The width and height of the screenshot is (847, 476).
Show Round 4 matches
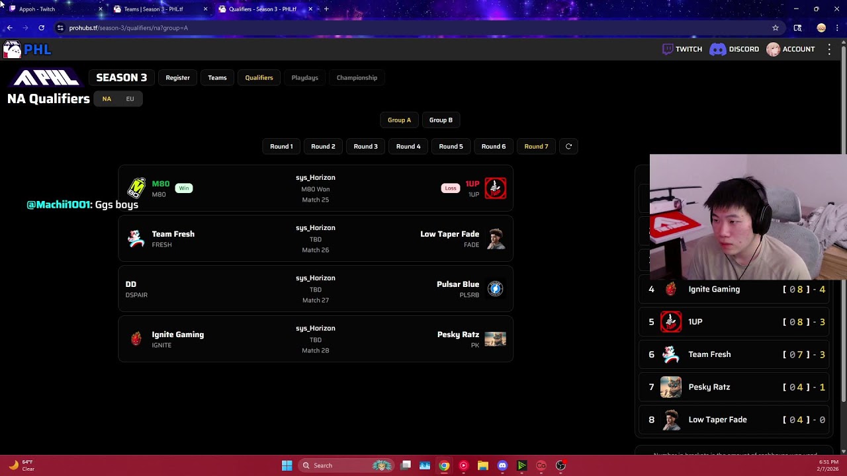(x=408, y=146)
